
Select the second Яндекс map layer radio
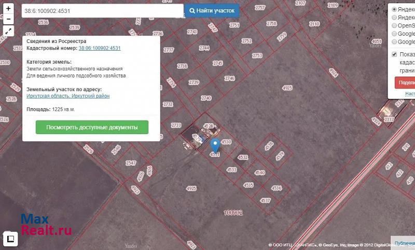click(x=395, y=17)
